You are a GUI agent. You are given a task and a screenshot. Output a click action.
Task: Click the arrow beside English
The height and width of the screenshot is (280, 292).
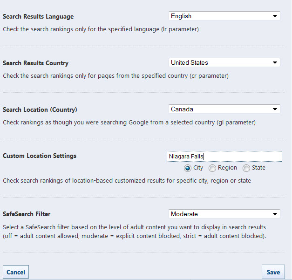275,16
